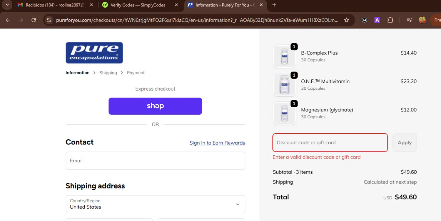The width and height of the screenshot is (441, 221).
Task: Open new tab with plus button
Action: [274, 5]
